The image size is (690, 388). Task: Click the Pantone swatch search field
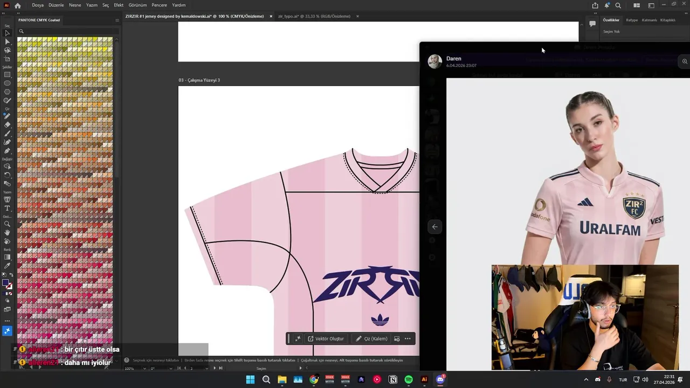pos(67,31)
